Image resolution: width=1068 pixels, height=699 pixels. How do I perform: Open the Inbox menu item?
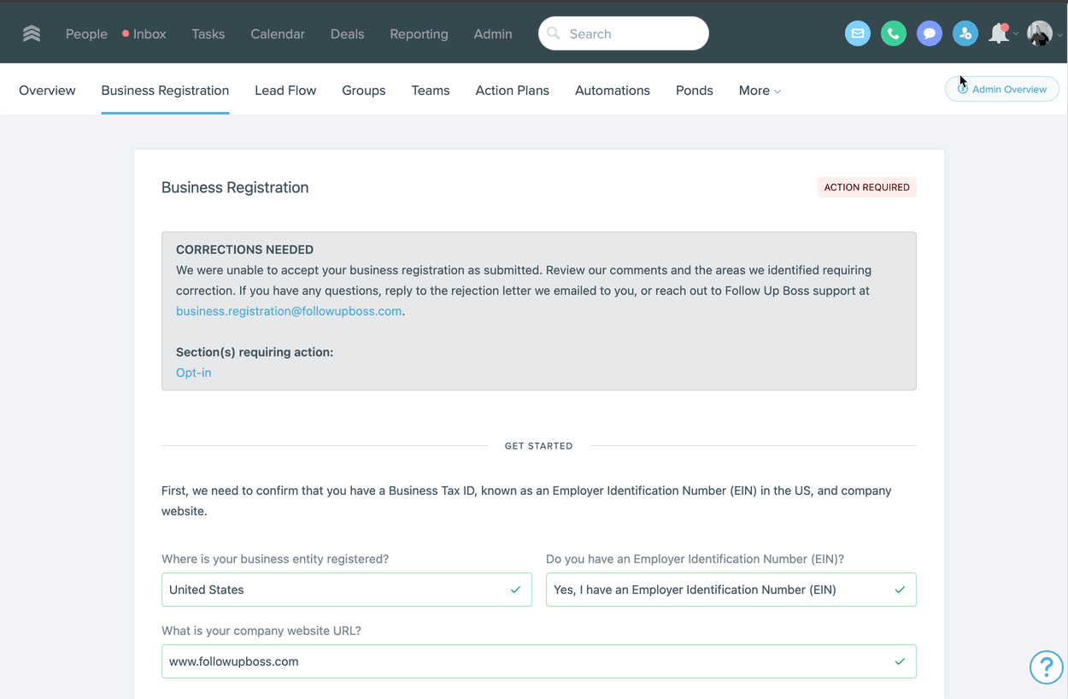coord(144,34)
